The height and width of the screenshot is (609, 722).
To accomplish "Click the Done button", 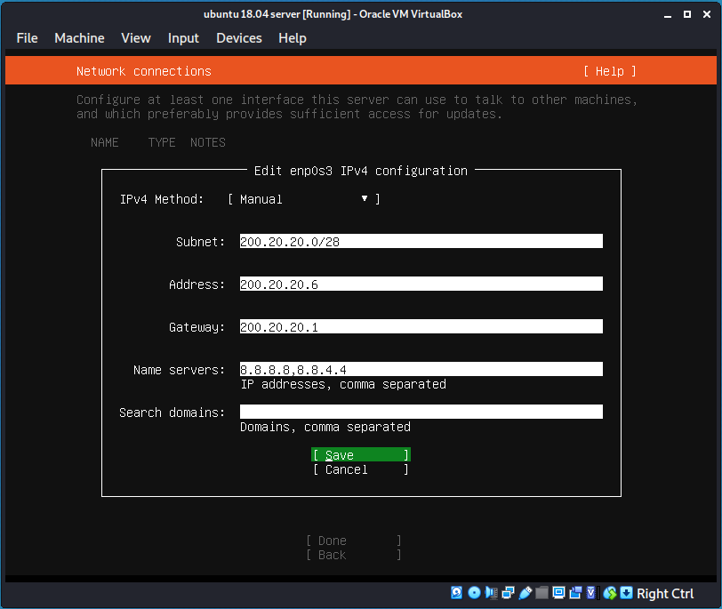I will click(x=352, y=540).
